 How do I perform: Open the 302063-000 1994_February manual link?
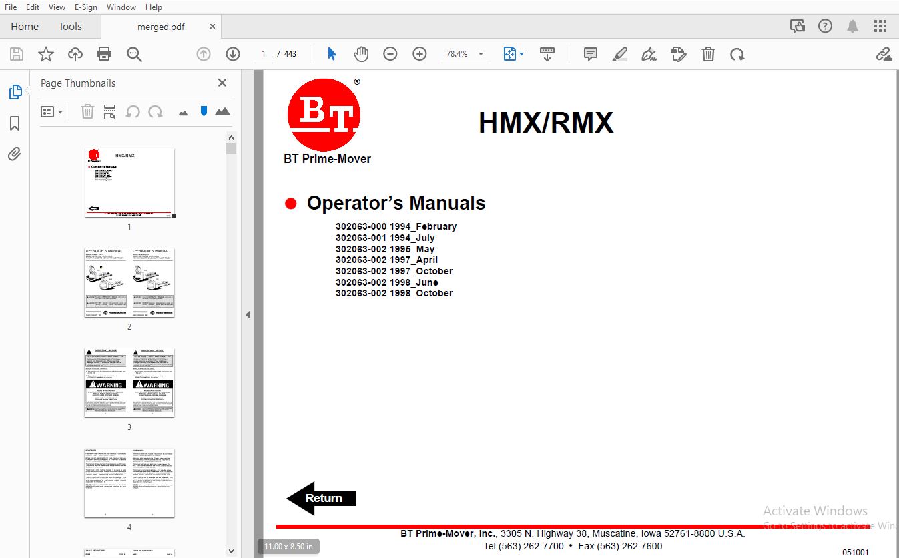[x=396, y=226]
